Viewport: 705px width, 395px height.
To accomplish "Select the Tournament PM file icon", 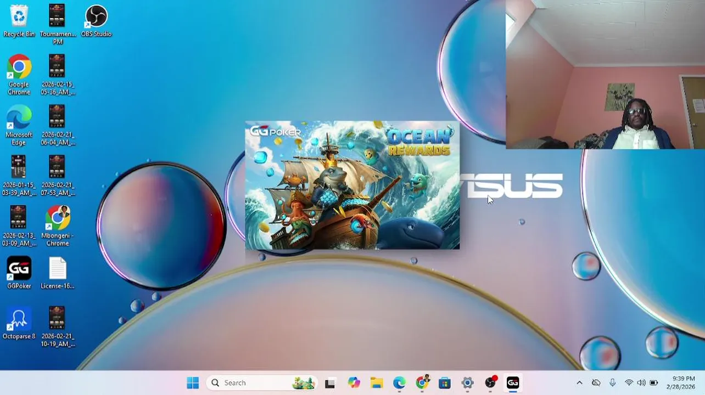I will pos(57,25).
